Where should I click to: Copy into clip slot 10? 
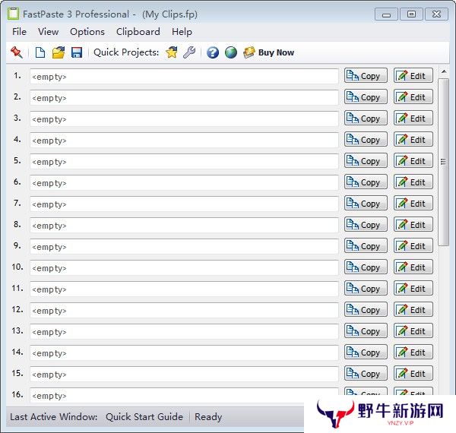tap(366, 267)
